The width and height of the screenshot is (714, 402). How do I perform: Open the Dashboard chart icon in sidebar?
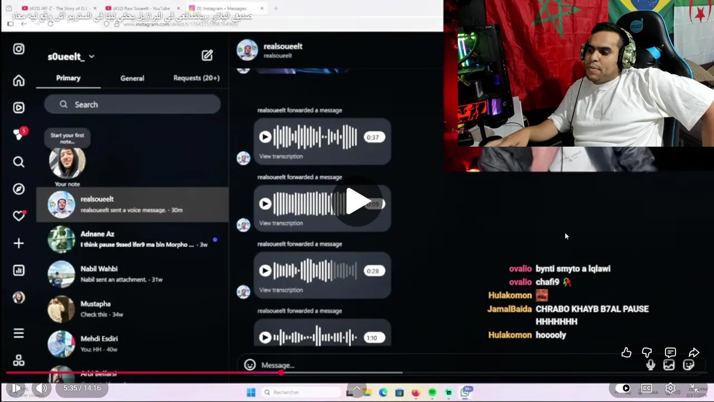[18, 270]
